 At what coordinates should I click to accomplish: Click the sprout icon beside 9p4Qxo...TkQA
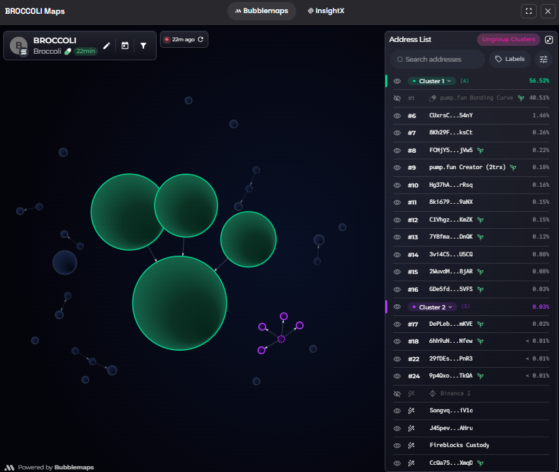(x=480, y=376)
